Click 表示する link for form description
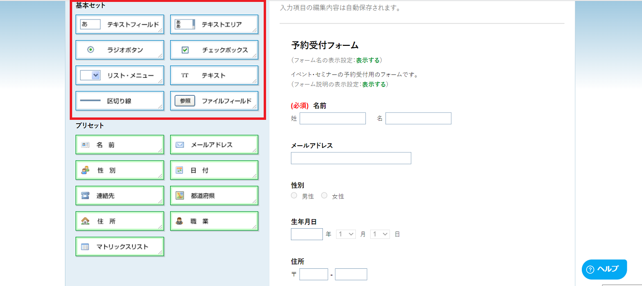 coord(374,84)
